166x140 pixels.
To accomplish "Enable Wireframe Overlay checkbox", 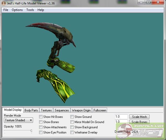I will point(72,132).
